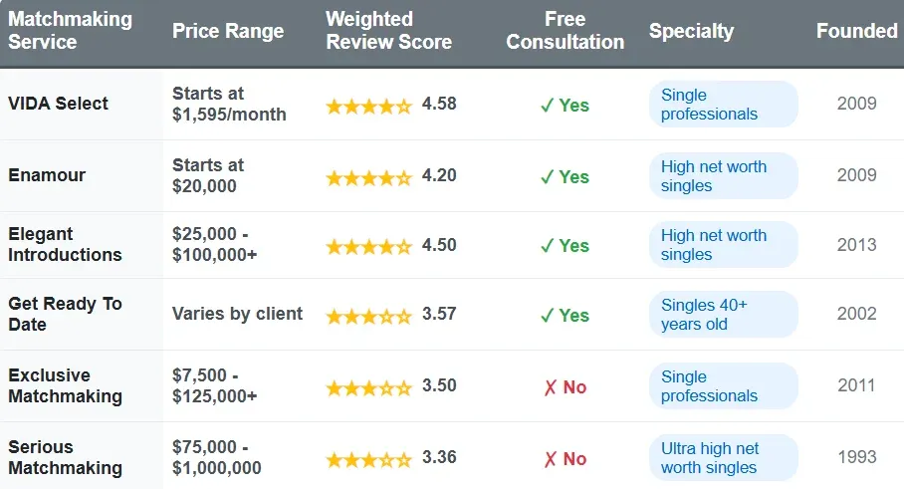This screenshot has height=489, width=904.
Task: Click Get Ready To Date's star rating
Action: [368, 316]
